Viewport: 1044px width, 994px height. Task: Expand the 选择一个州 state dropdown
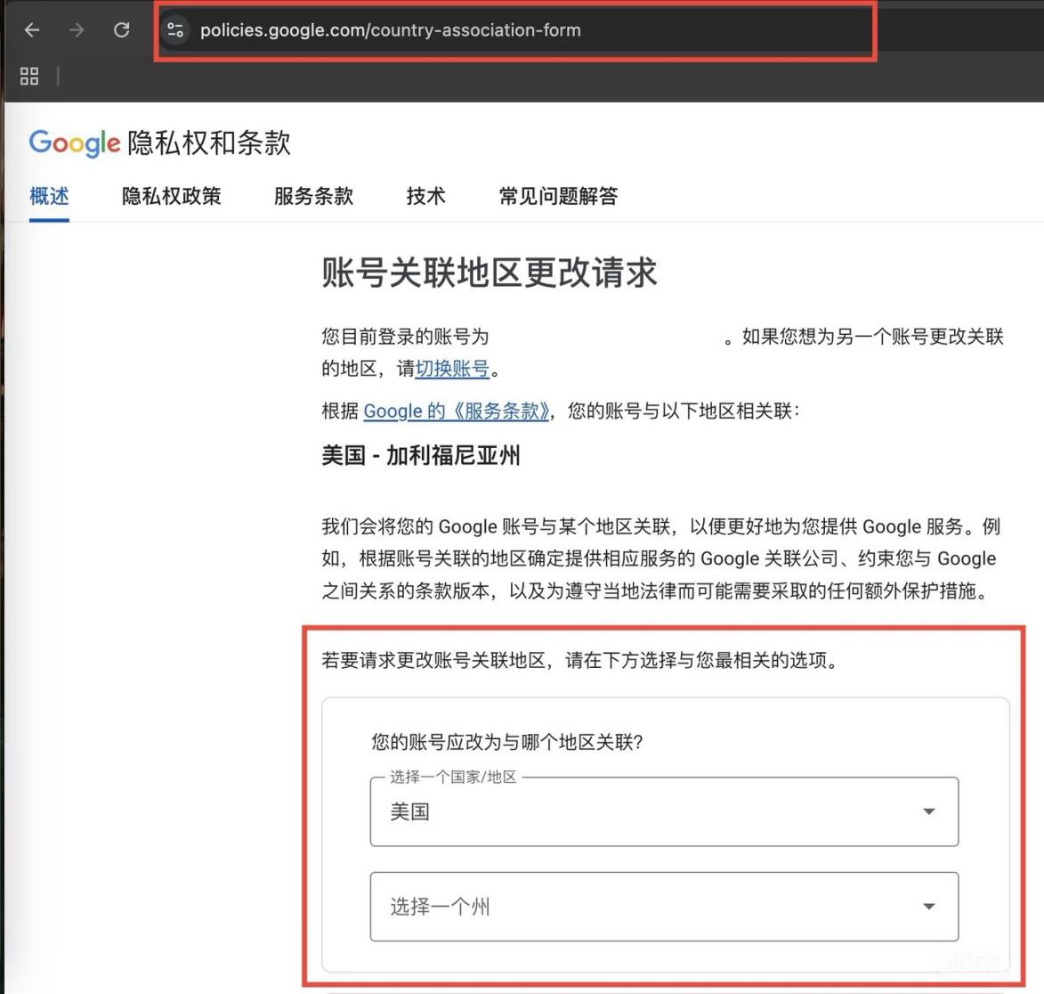point(664,907)
